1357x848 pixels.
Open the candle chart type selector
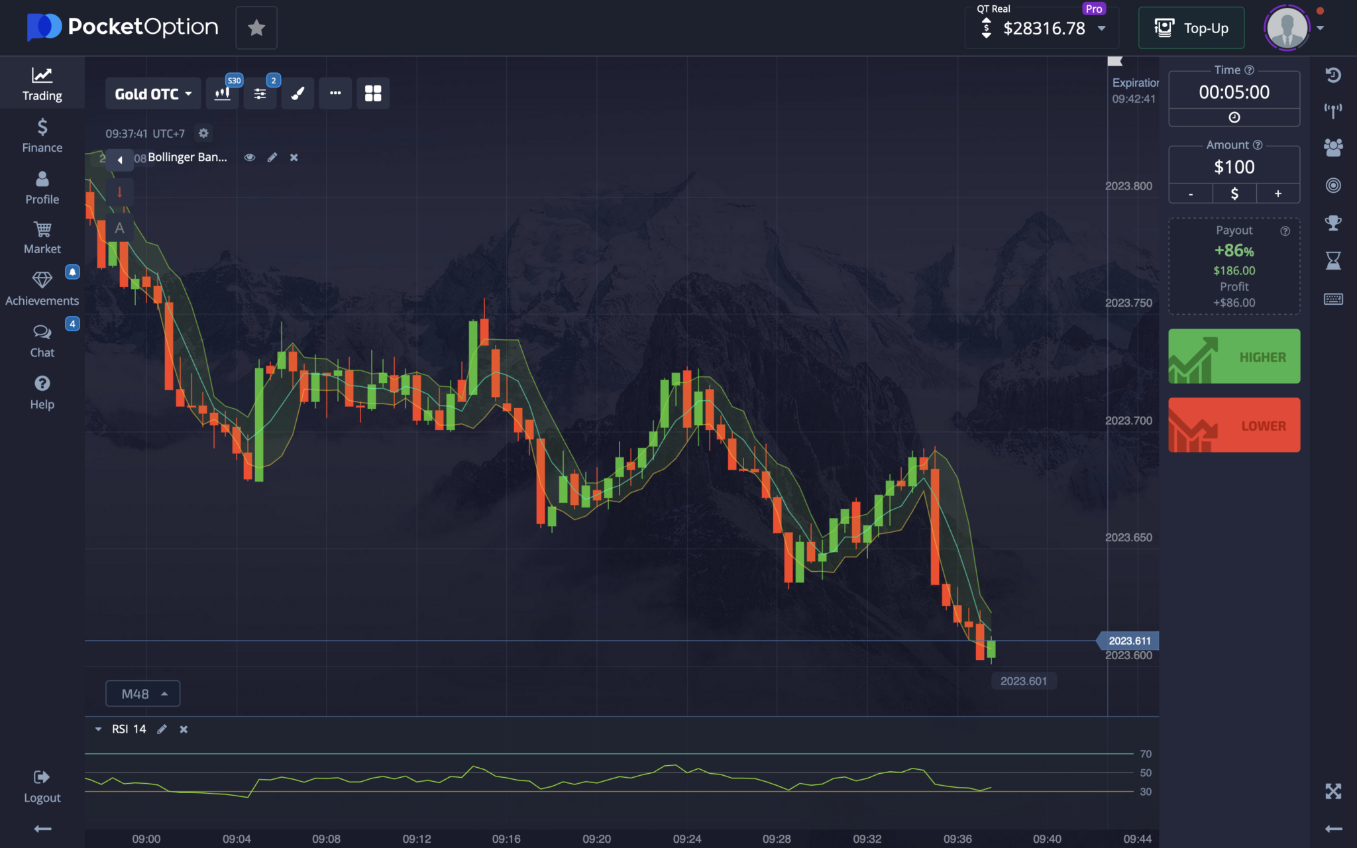tap(223, 93)
